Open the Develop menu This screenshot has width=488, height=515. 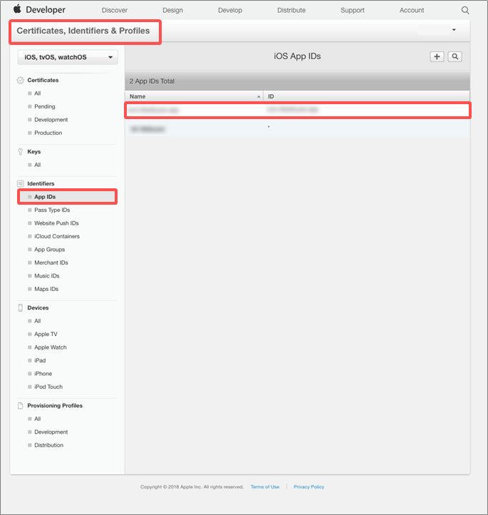[230, 10]
